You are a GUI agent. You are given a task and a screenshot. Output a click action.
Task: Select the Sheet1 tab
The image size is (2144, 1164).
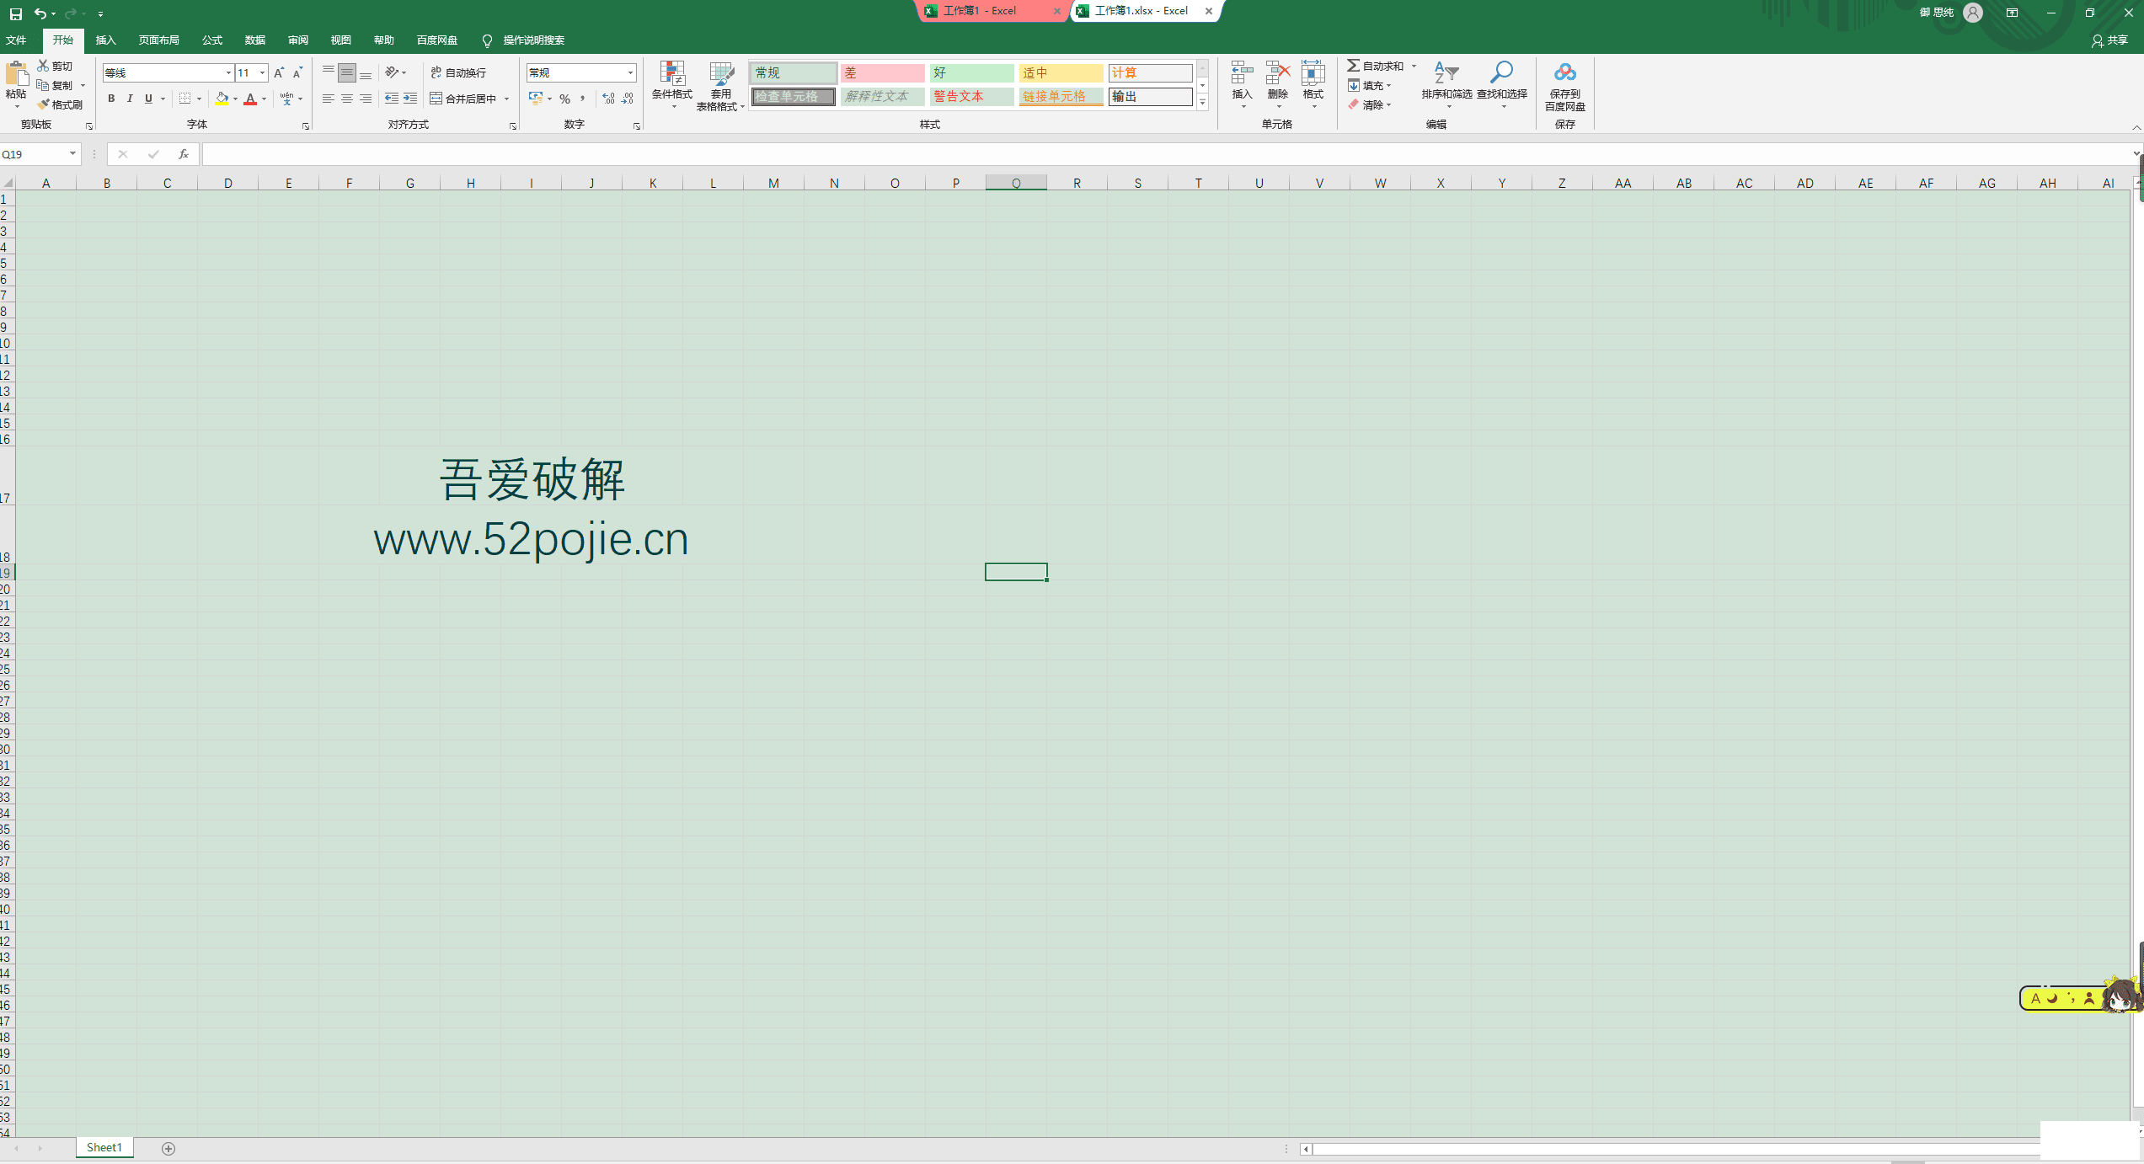point(104,1147)
